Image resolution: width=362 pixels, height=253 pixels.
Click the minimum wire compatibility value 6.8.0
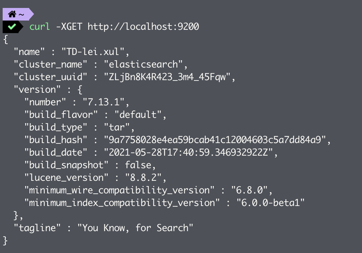[249, 190]
